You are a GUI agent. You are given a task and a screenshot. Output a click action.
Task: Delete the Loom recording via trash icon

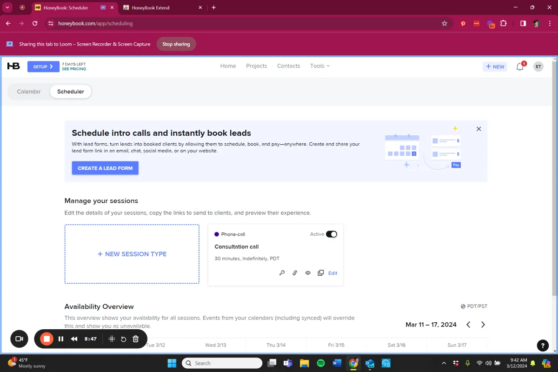pos(136,339)
